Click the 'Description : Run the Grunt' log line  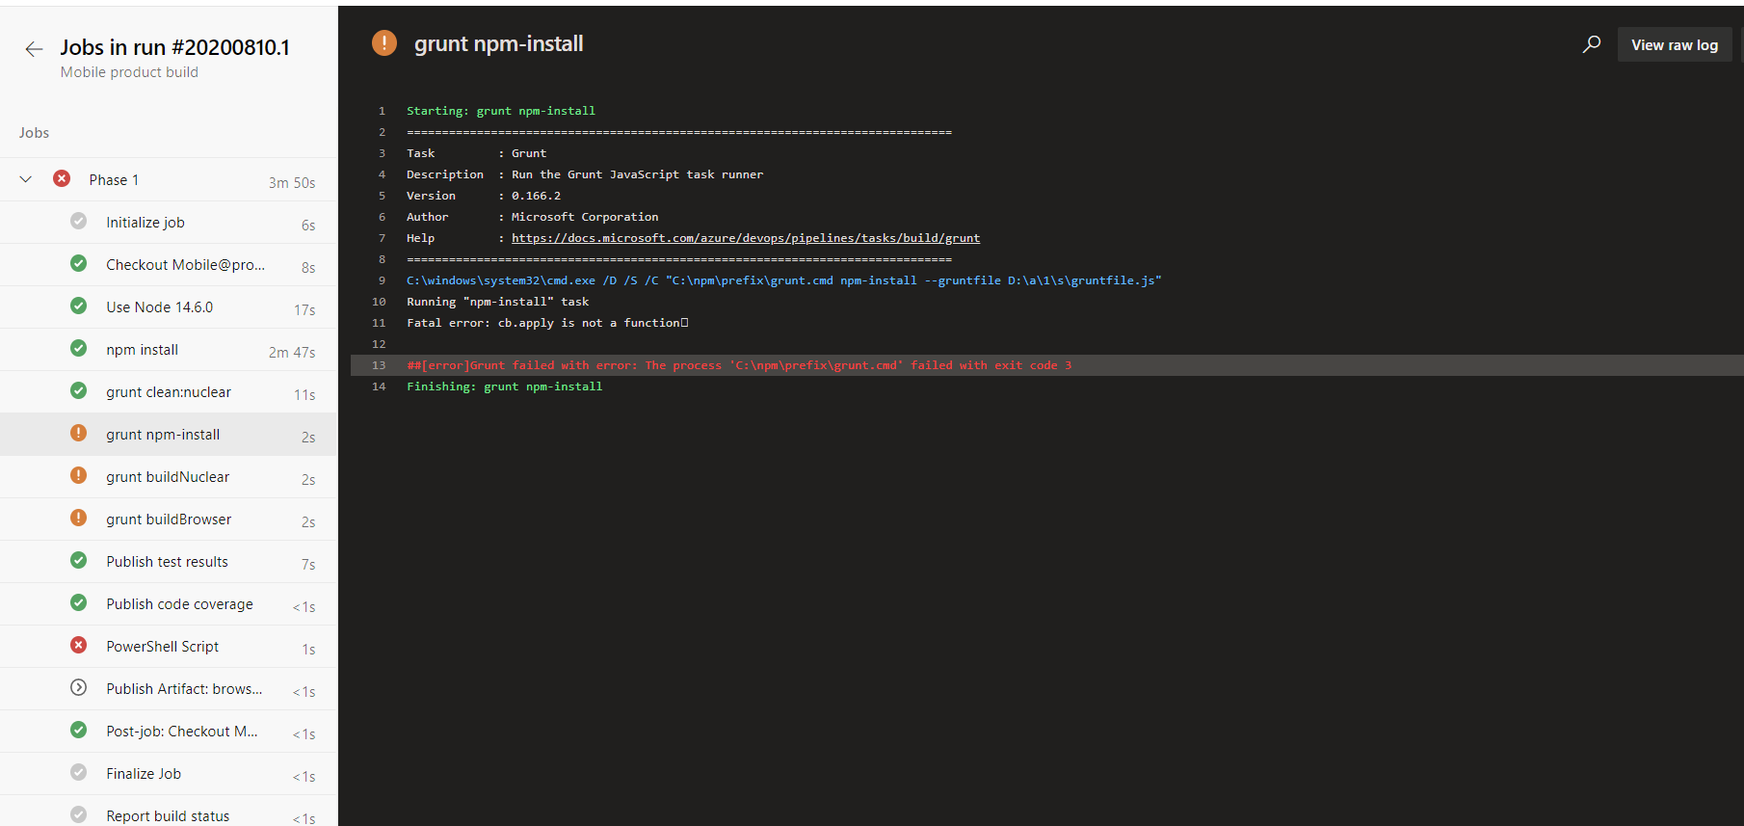pos(585,174)
